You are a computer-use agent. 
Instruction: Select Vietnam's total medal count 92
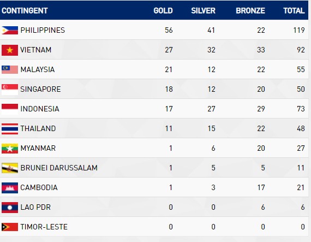301,50
